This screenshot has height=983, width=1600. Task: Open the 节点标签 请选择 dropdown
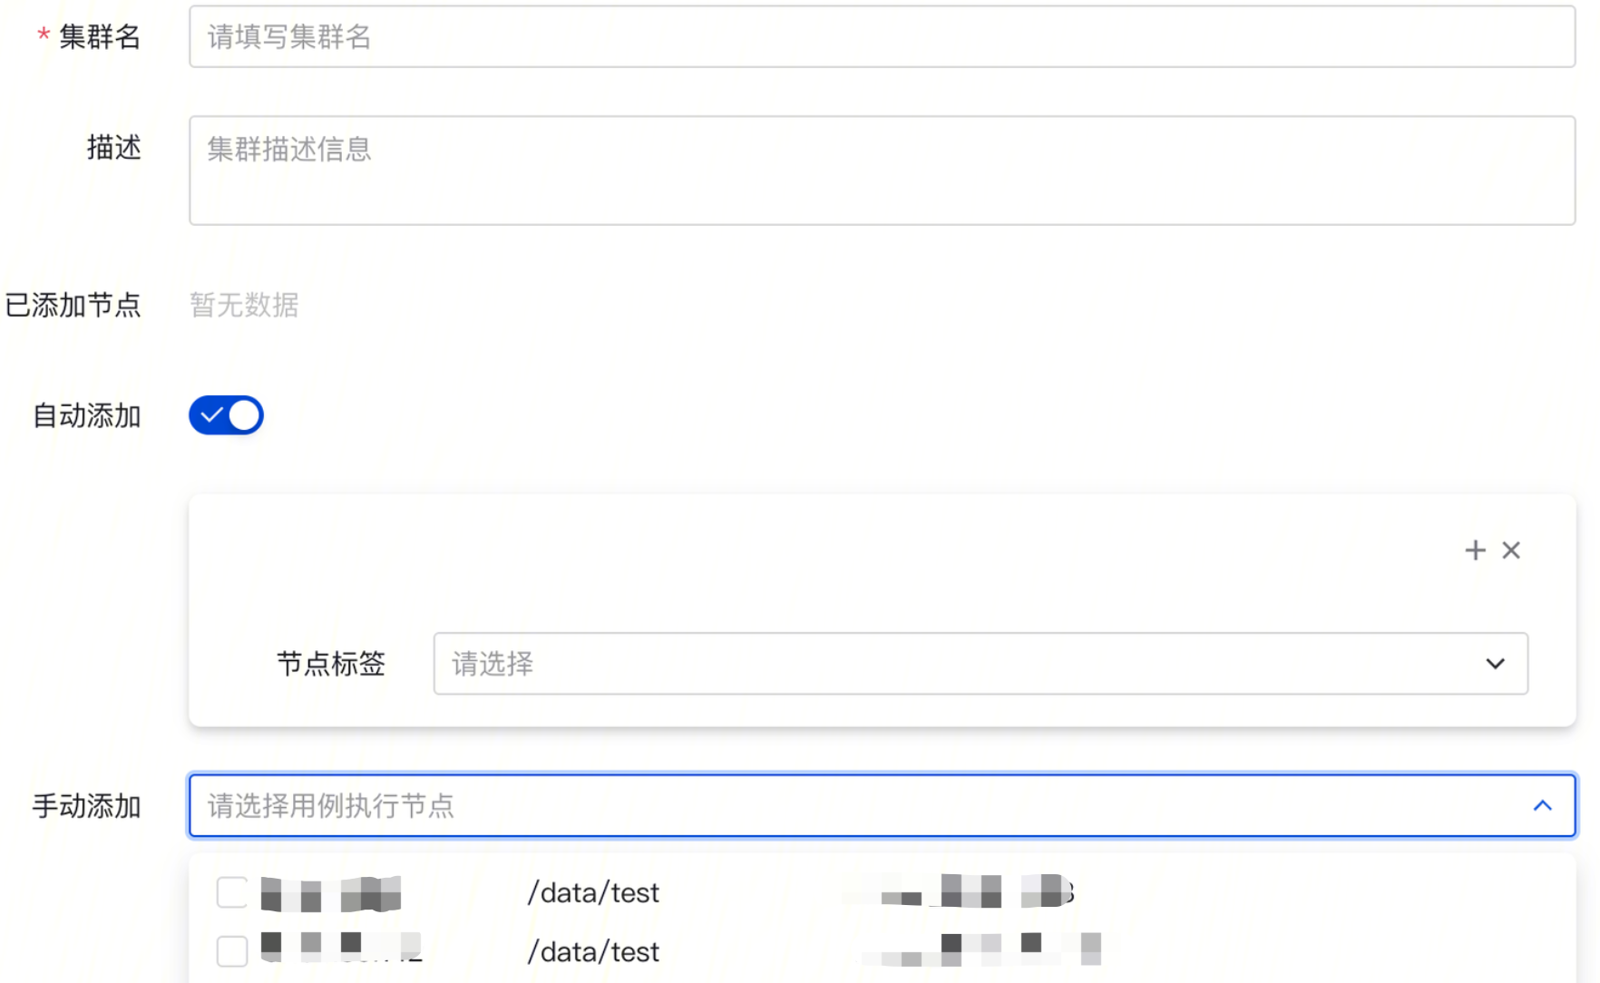coord(980,664)
